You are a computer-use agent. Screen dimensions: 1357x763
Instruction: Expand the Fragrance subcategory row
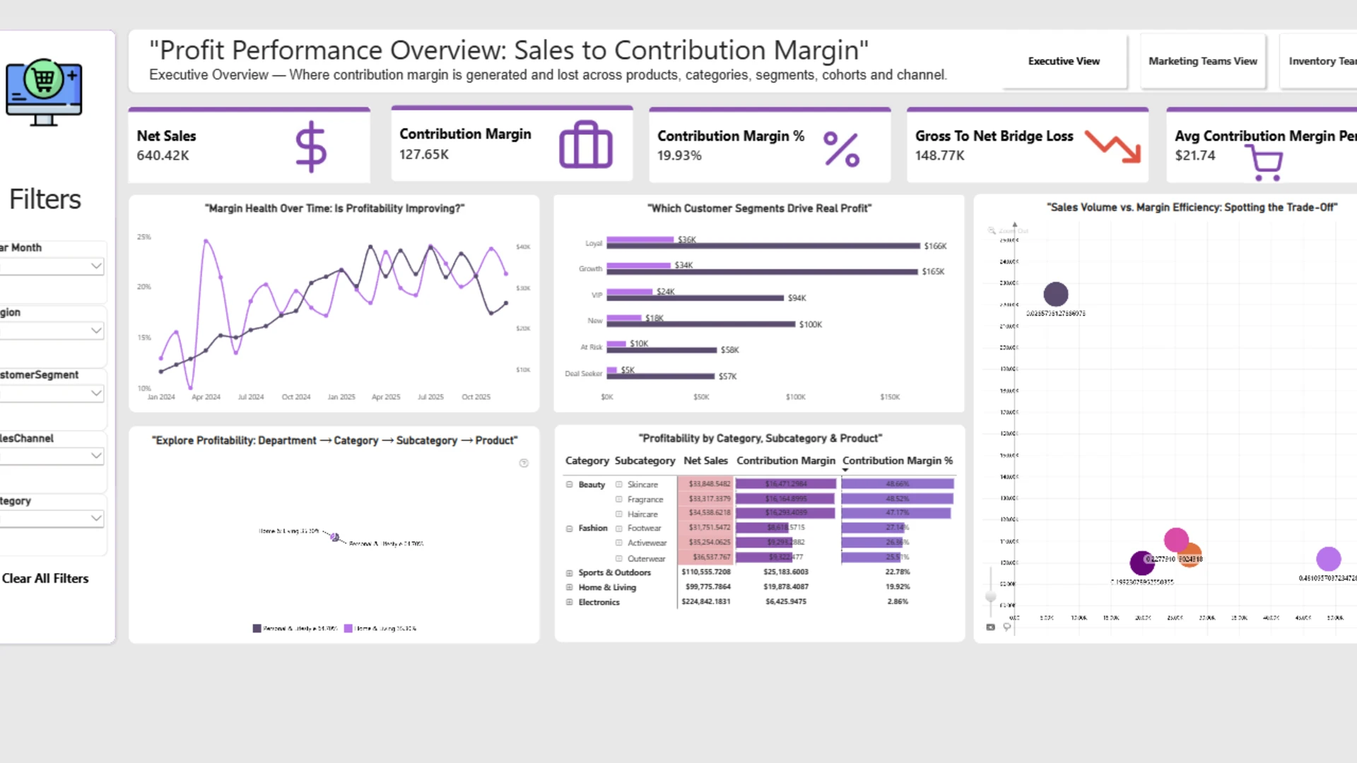(x=618, y=499)
